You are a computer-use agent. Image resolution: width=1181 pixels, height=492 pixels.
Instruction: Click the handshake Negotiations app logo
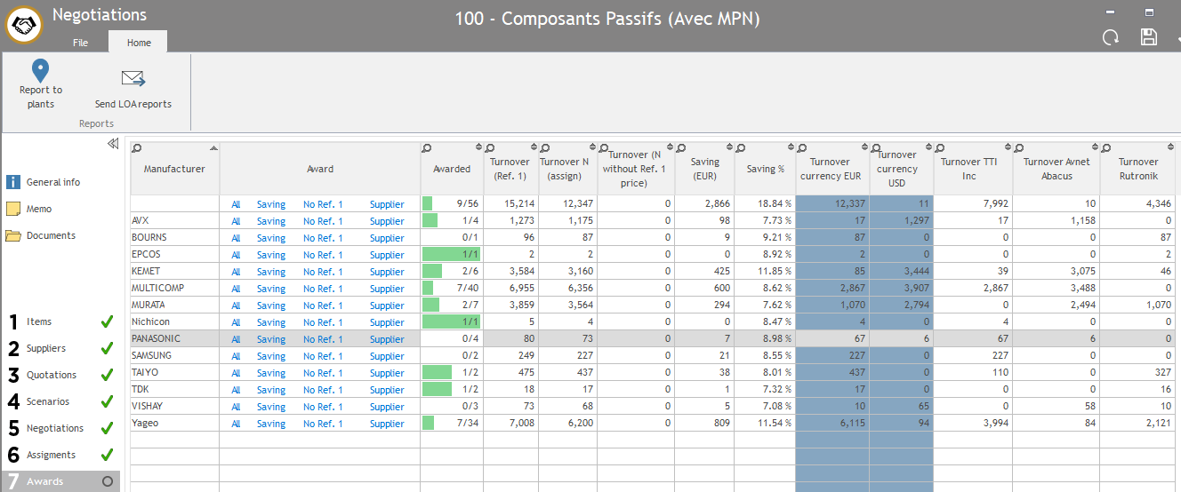click(x=24, y=25)
